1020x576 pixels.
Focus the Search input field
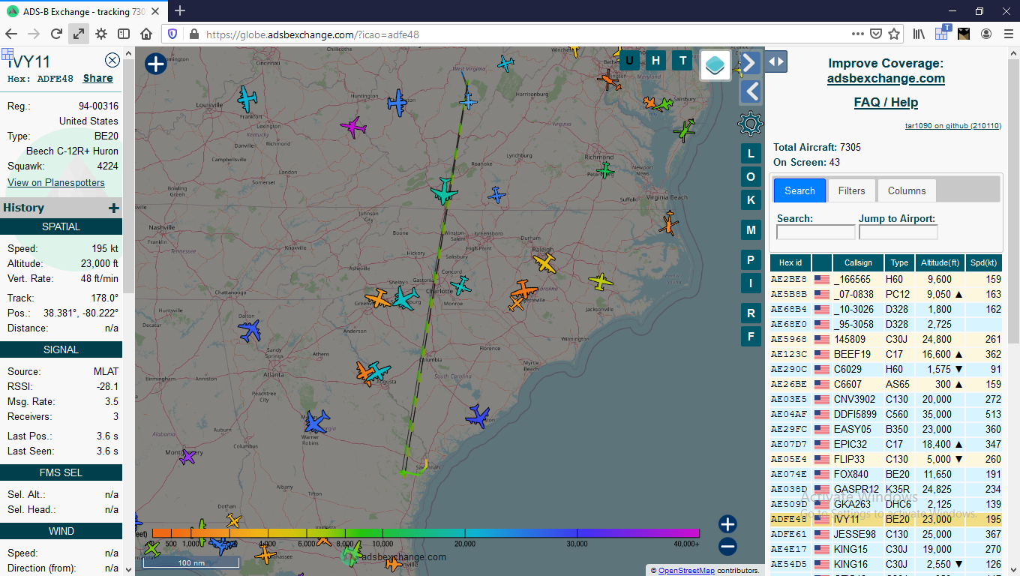(x=815, y=232)
